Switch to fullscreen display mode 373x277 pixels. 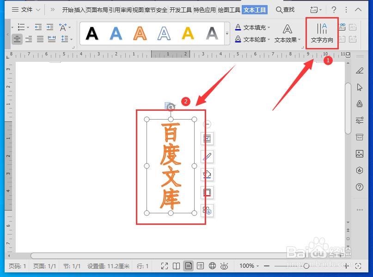(x=165, y=266)
